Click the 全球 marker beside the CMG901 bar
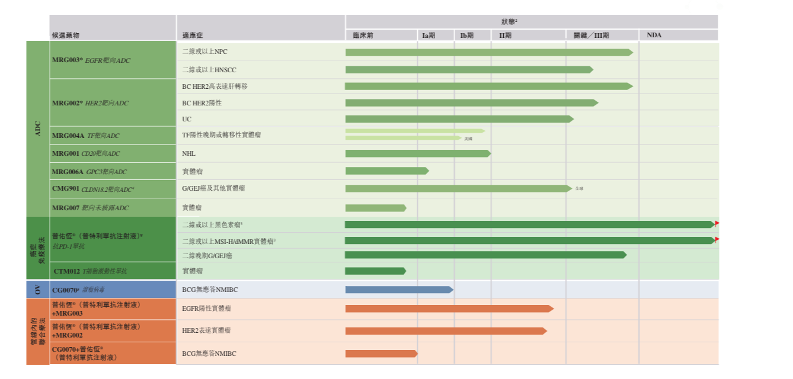The height and width of the screenshot is (379, 793). 578,188
